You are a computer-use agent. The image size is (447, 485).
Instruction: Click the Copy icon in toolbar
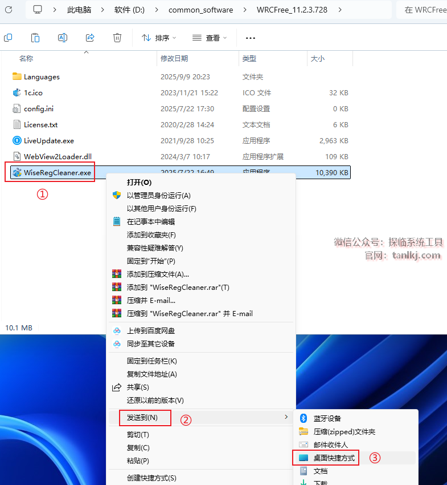pos(8,38)
